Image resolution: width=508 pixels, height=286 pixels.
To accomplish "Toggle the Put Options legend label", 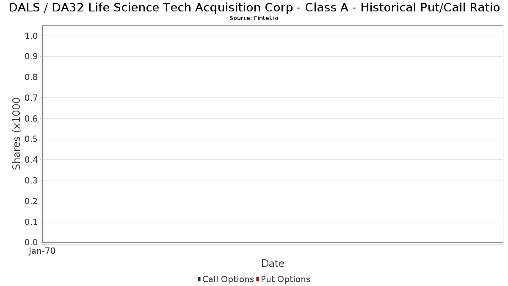I will click(286, 279).
